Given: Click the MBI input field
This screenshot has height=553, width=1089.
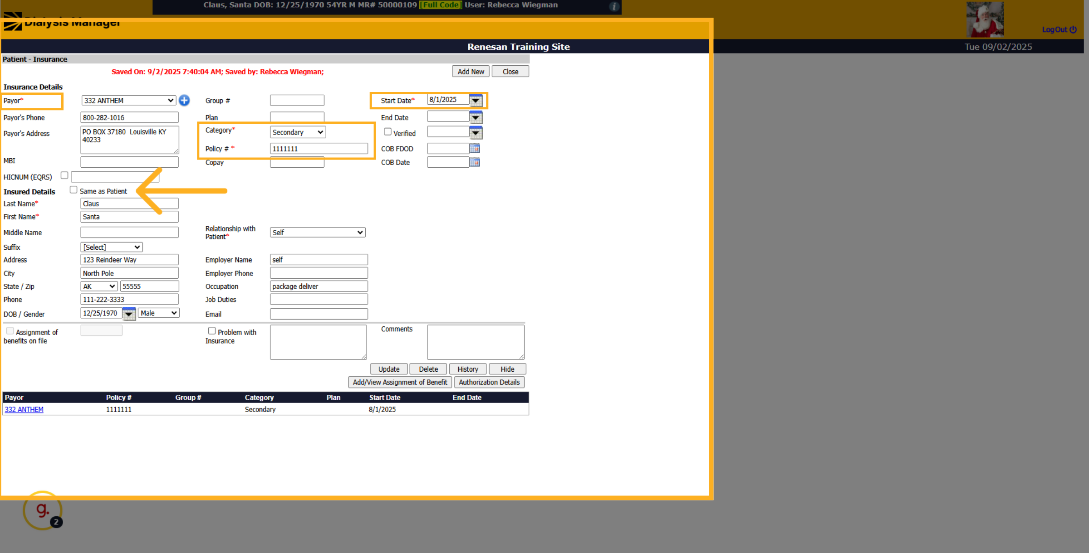Looking at the screenshot, I should [129, 161].
